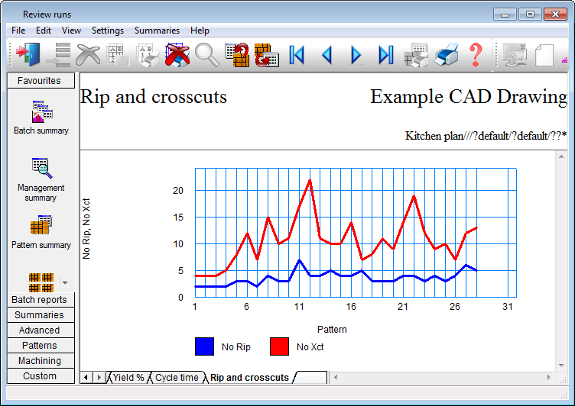Click the red X delete pattern icon

[177, 55]
